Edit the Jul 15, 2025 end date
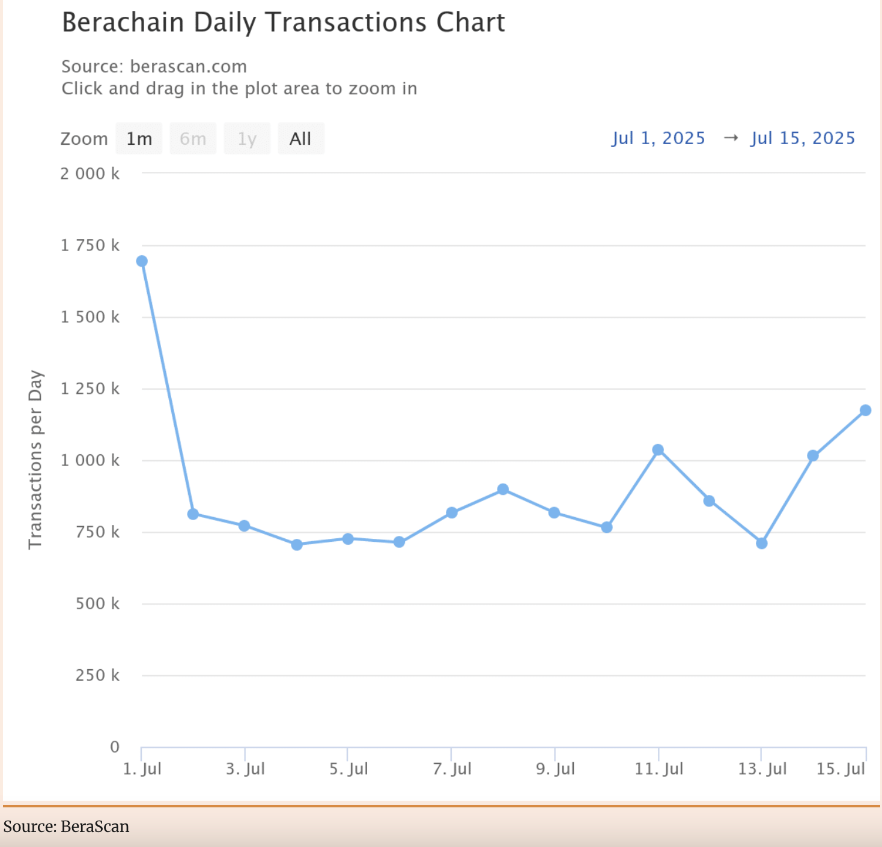 coord(802,138)
